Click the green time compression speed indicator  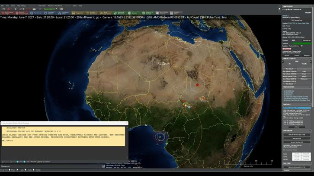pos(49,9)
